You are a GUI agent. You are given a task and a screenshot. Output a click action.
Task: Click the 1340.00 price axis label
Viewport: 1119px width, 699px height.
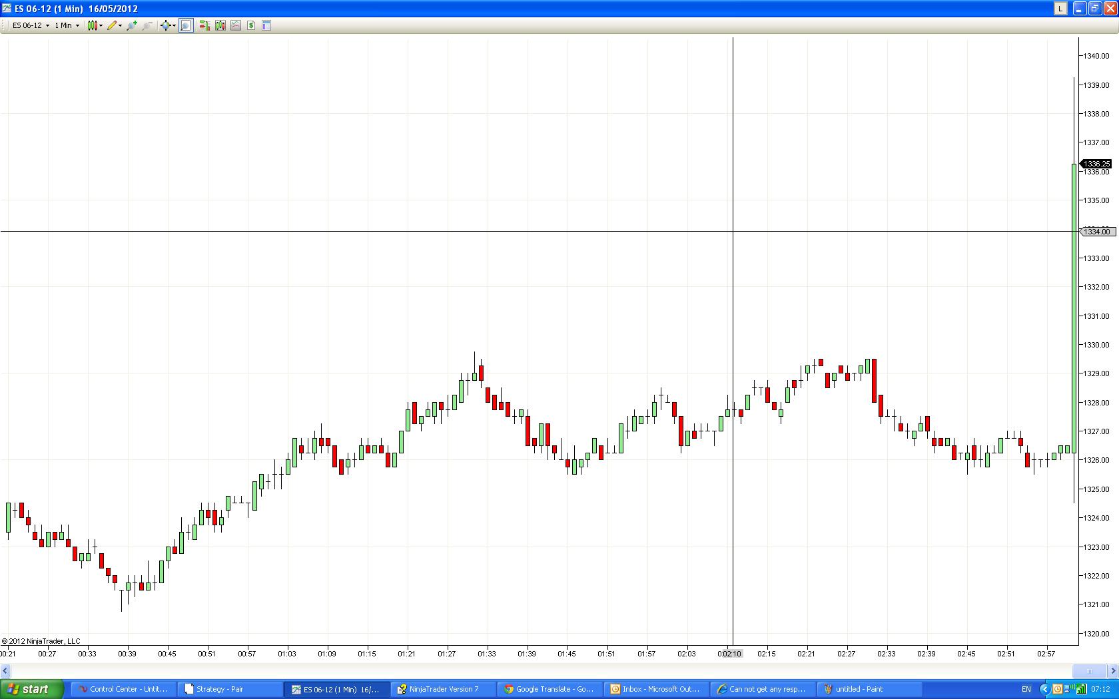pyautogui.click(x=1096, y=56)
